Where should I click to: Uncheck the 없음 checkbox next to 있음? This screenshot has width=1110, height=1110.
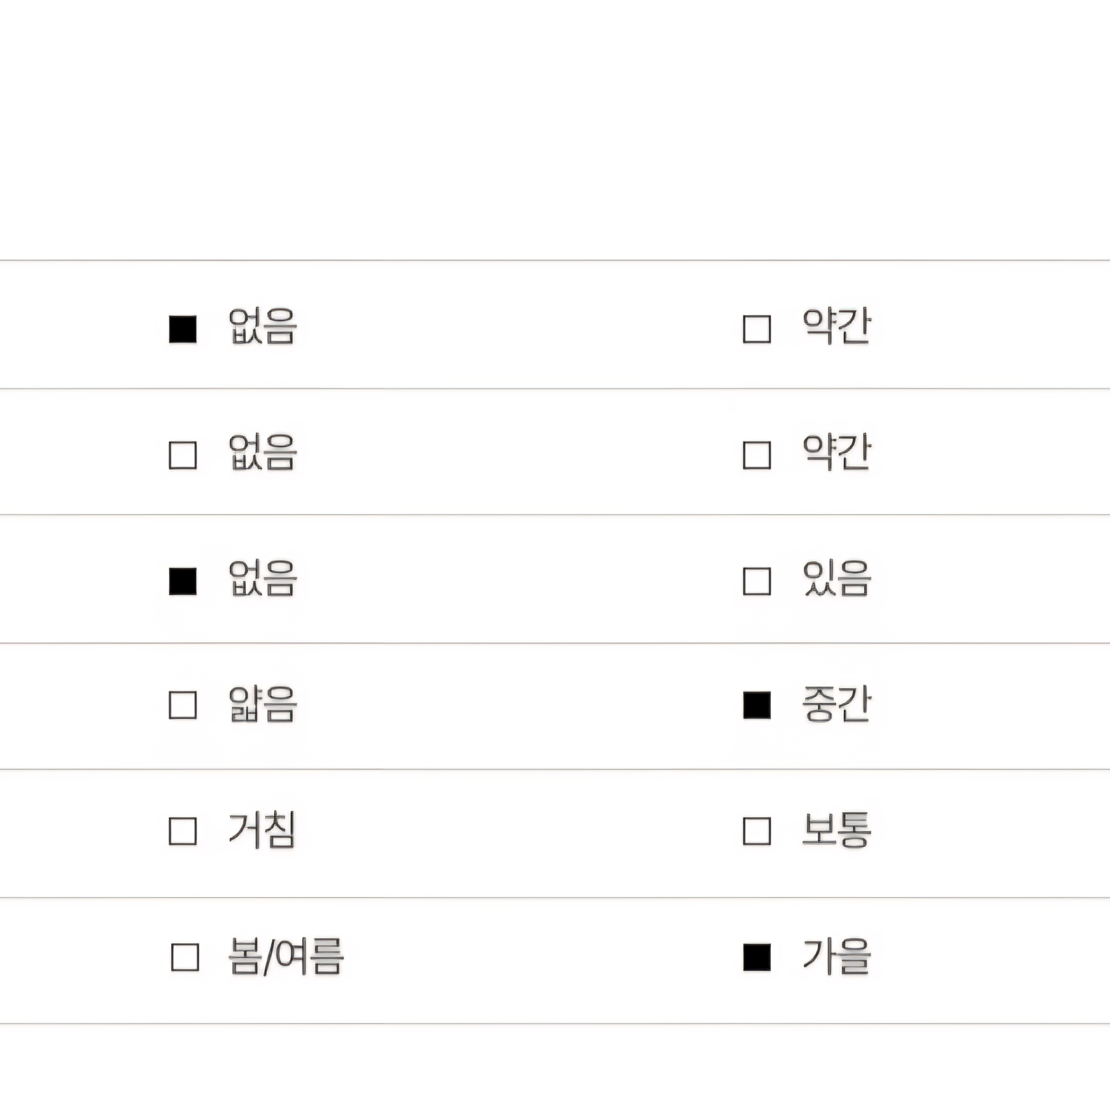(183, 581)
